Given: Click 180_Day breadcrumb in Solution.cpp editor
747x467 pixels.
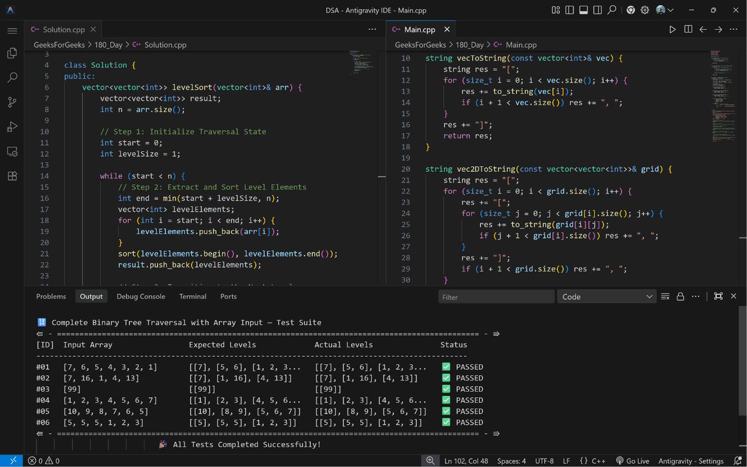Looking at the screenshot, I should (109, 45).
